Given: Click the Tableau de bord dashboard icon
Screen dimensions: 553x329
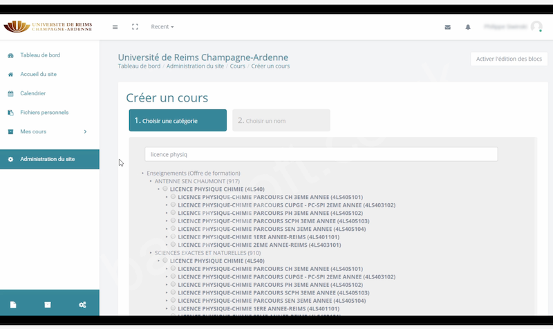Looking at the screenshot, I should [x=10, y=55].
